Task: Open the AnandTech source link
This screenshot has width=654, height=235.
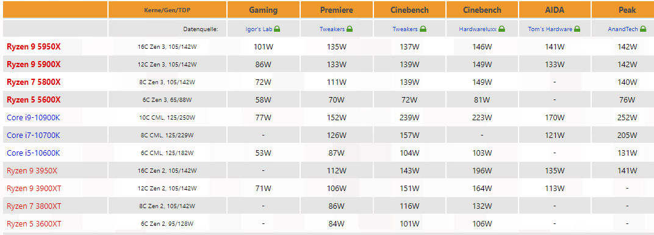Action: pos(622,29)
